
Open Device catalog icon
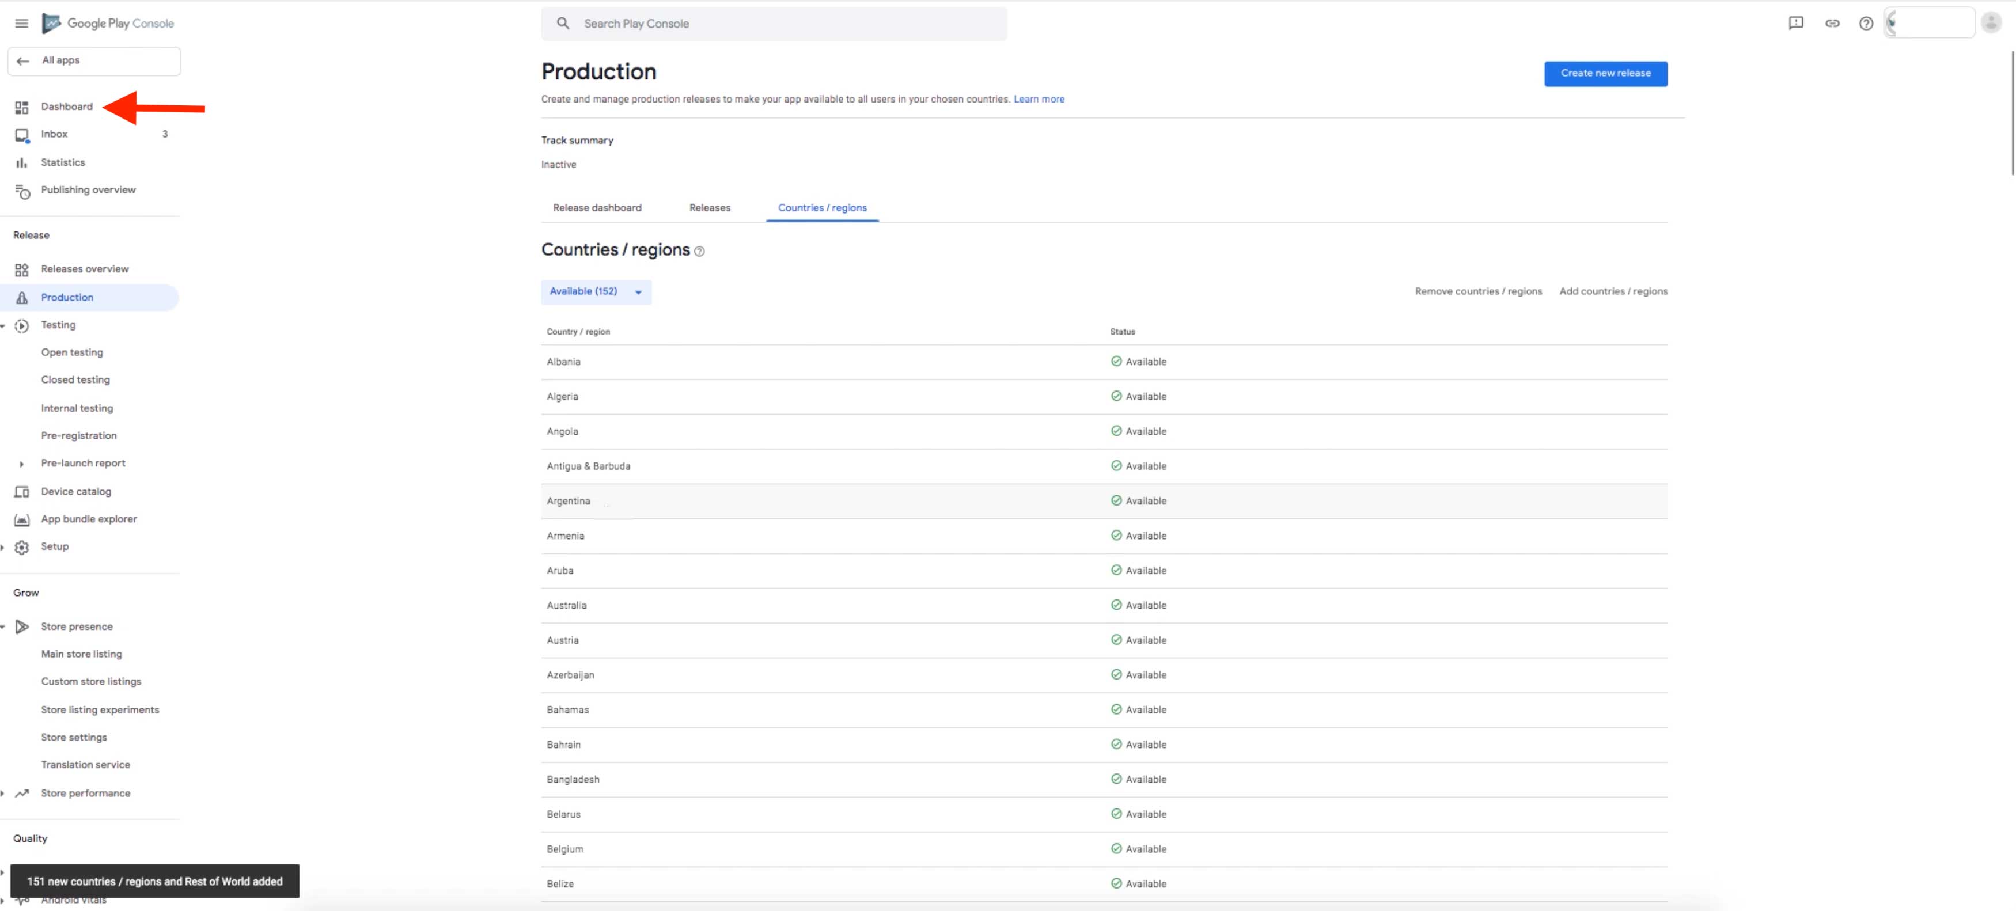(x=22, y=492)
